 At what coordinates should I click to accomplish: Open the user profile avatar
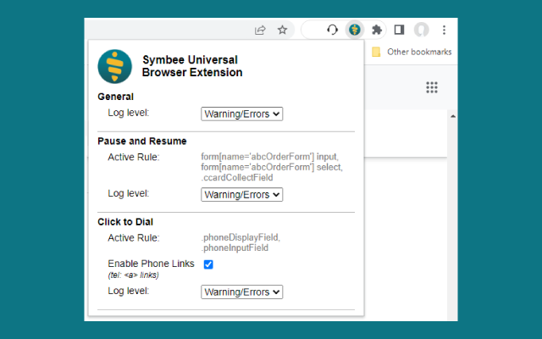point(422,30)
